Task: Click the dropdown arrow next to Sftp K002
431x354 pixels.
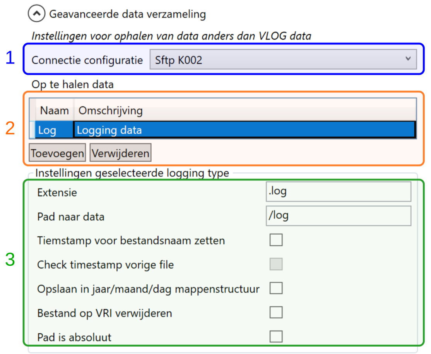Action: point(408,58)
